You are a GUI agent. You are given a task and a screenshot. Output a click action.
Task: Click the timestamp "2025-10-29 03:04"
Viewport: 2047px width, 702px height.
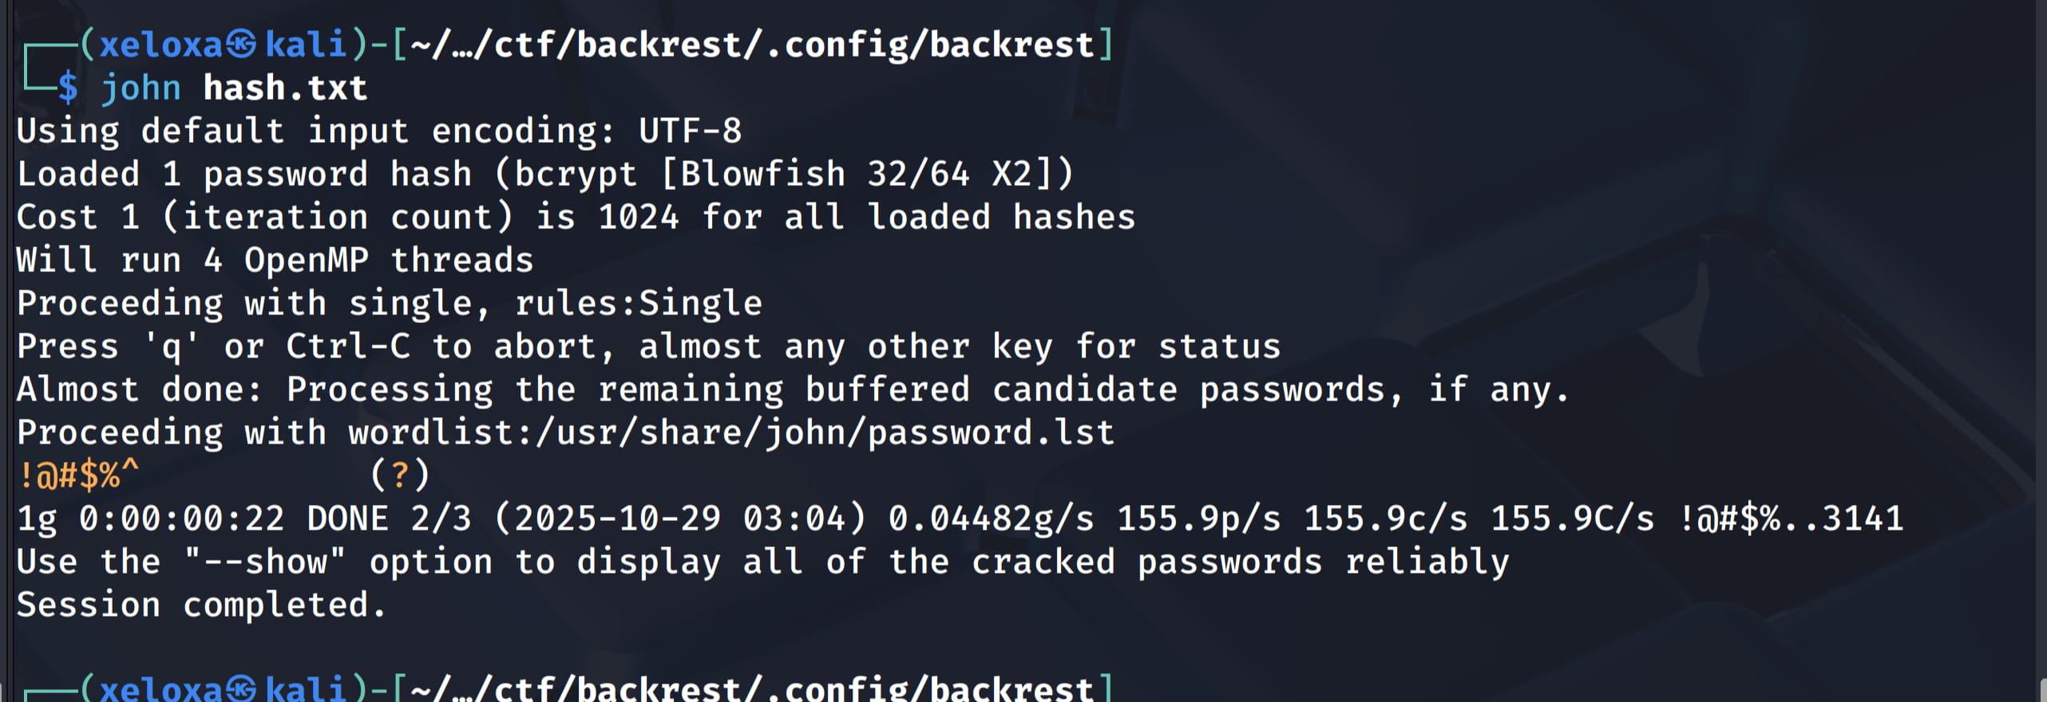(680, 519)
